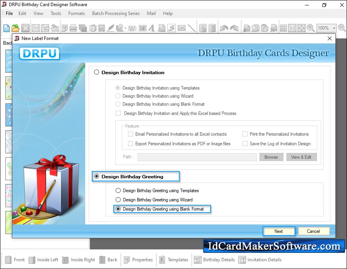Click the View & Edit button
The width and height of the screenshot is (347, 269).
(x=301, y=157)
